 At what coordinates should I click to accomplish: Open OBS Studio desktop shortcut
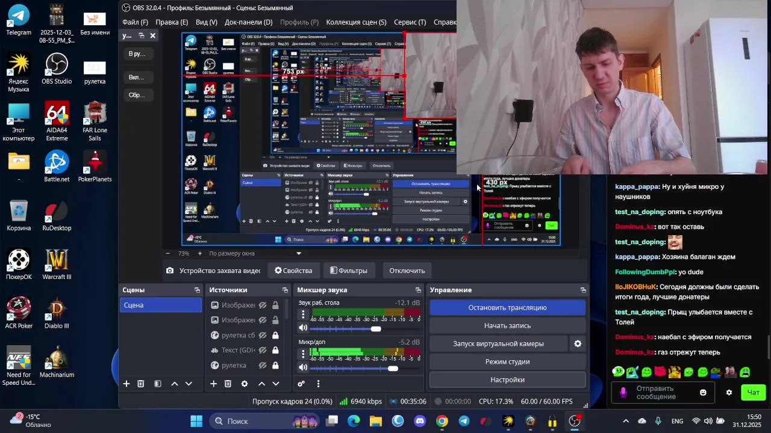57,69
